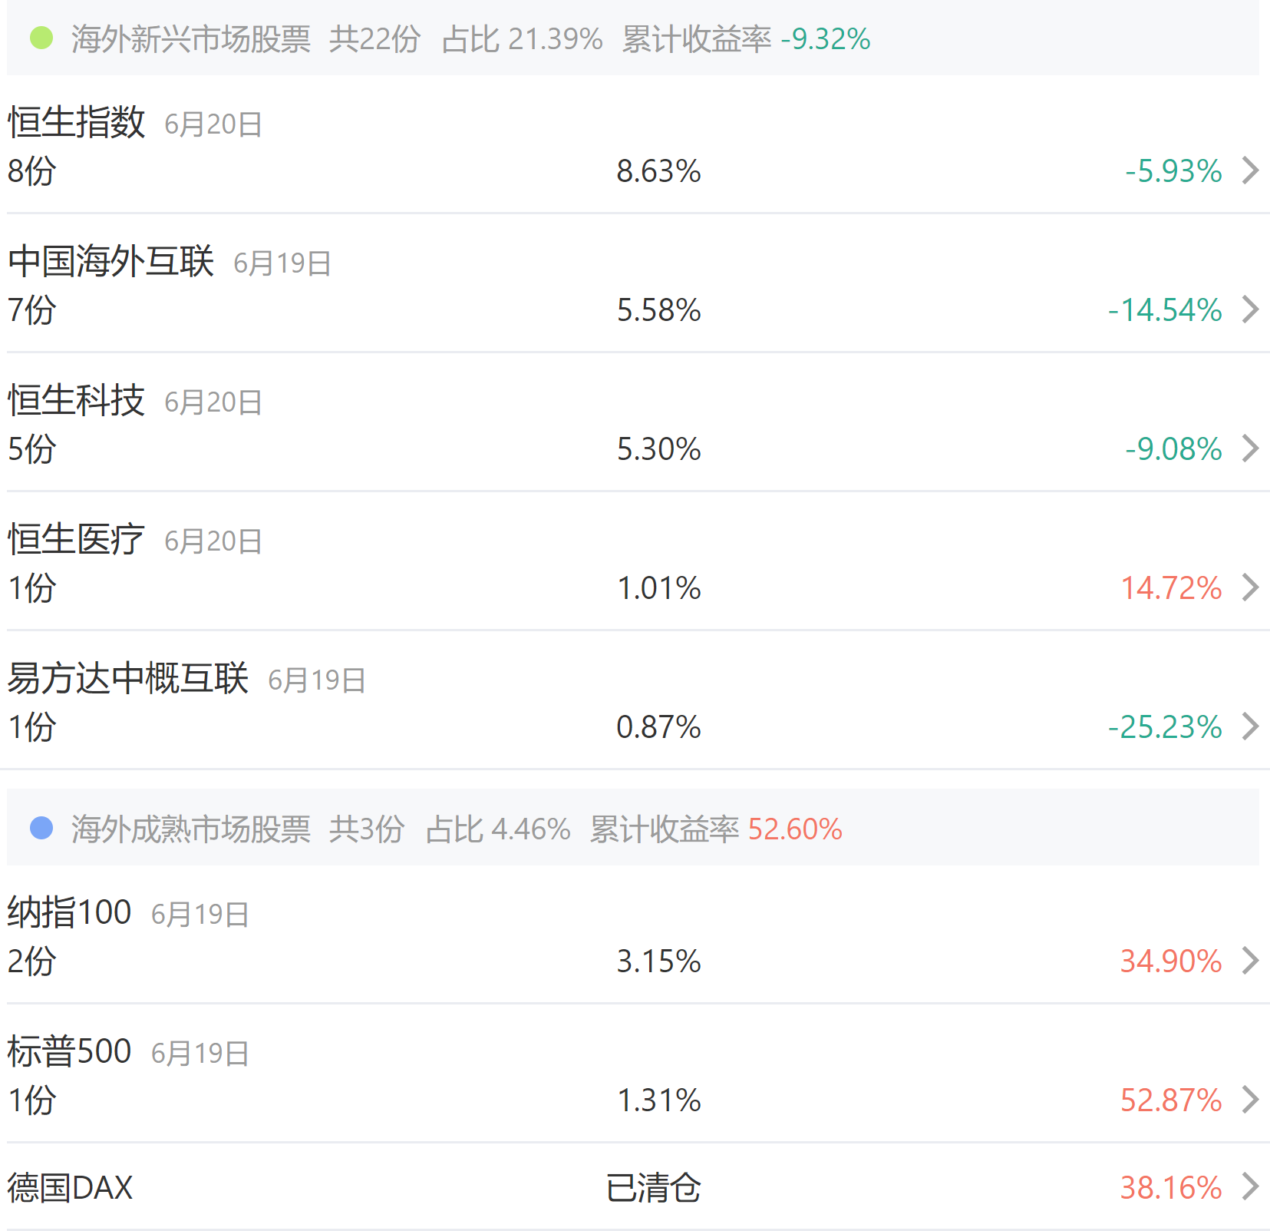Open details arrow for 中国海外互联
This screenshot has width=1270, height=1231.
click(1250, 309)
